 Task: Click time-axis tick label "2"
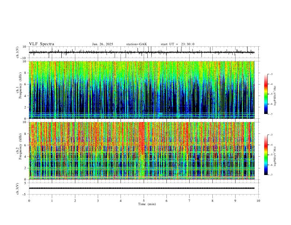tap(75, 201)
